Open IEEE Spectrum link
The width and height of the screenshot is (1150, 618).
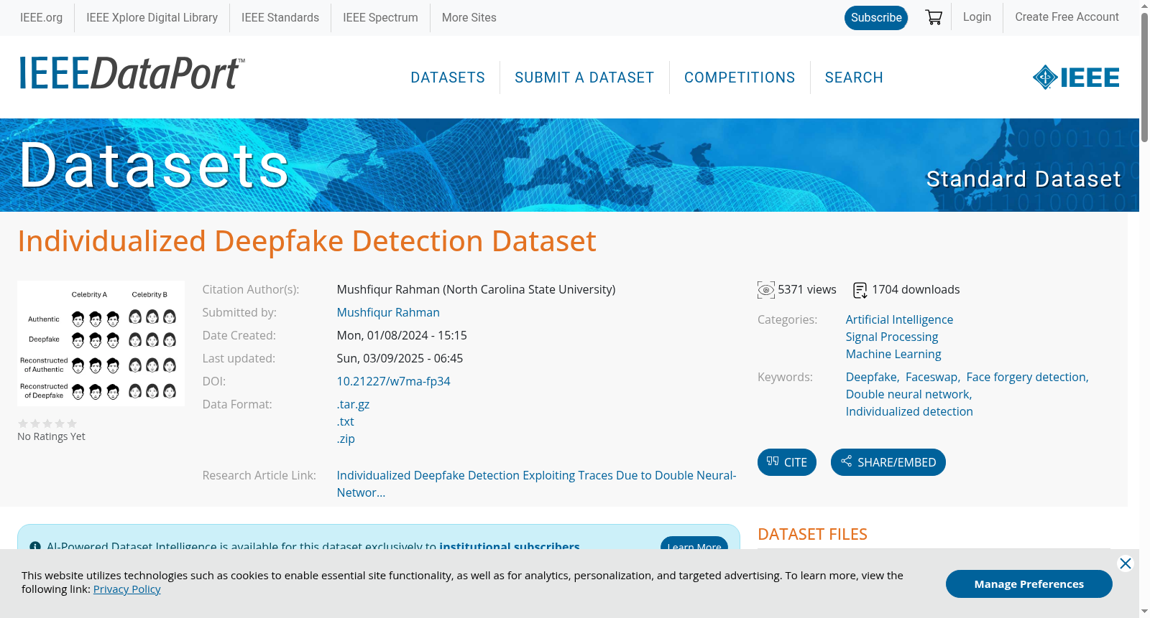380,18
